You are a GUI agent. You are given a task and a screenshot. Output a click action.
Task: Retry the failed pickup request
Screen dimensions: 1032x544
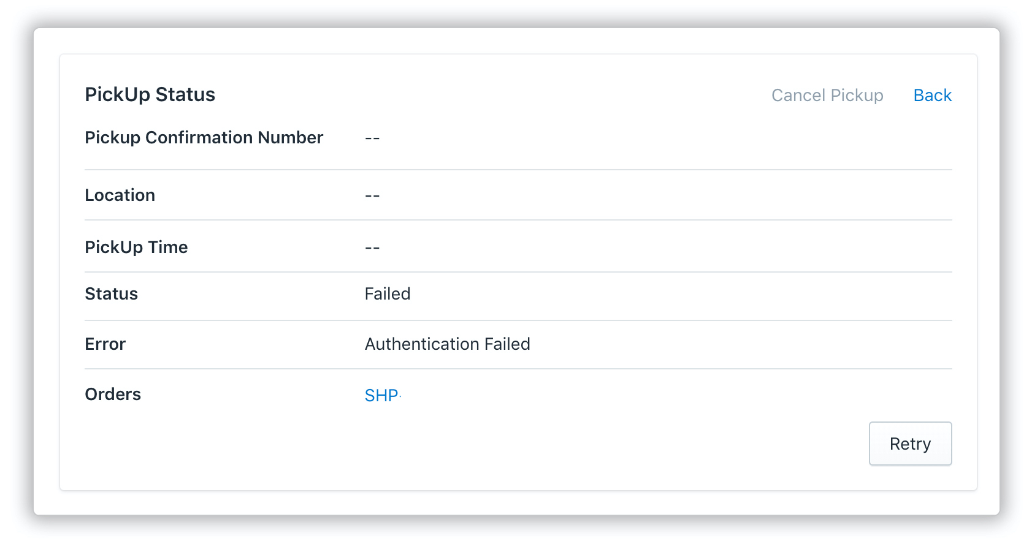pyautogui.click(x=910, y=444)
